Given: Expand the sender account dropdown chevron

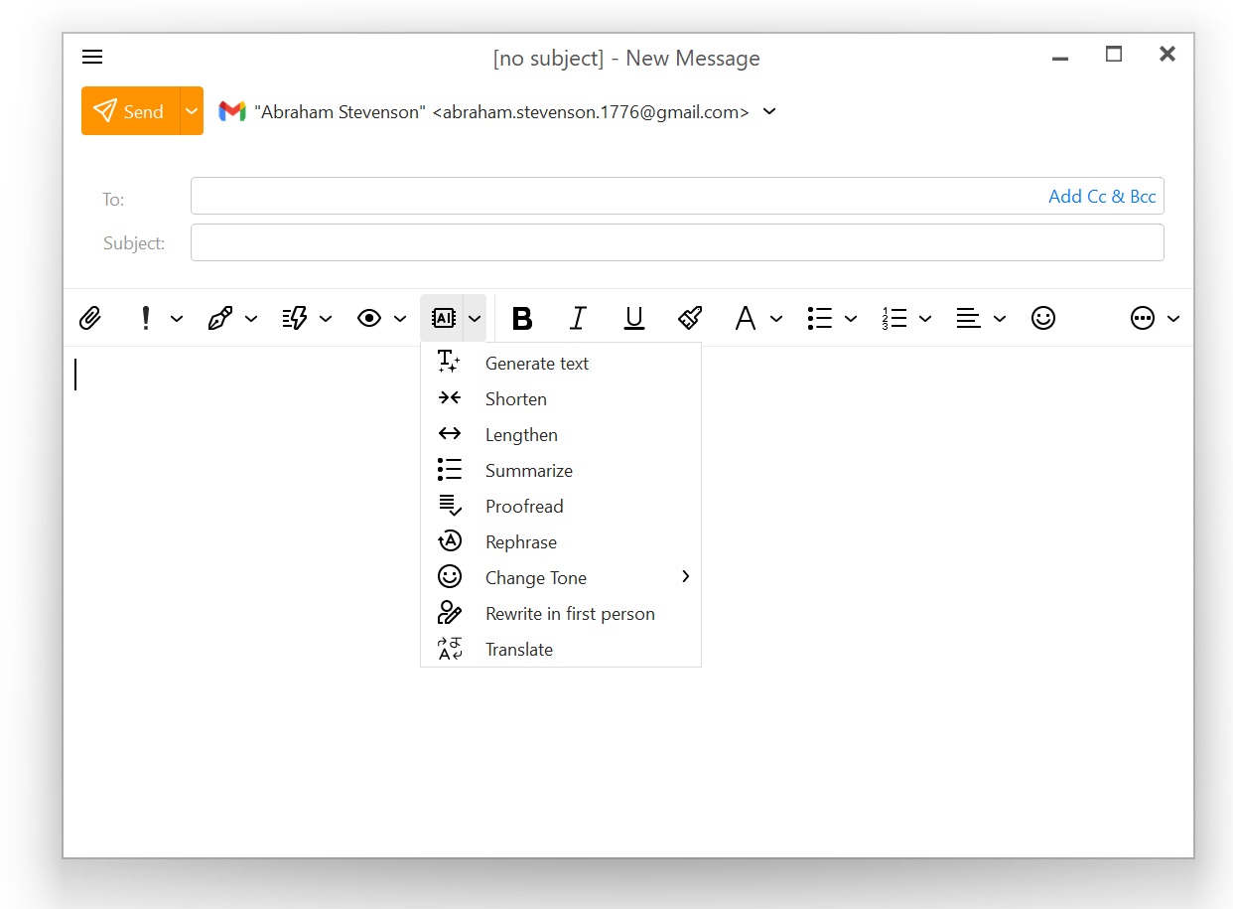Looking at the screenshot, I should 769,111.
